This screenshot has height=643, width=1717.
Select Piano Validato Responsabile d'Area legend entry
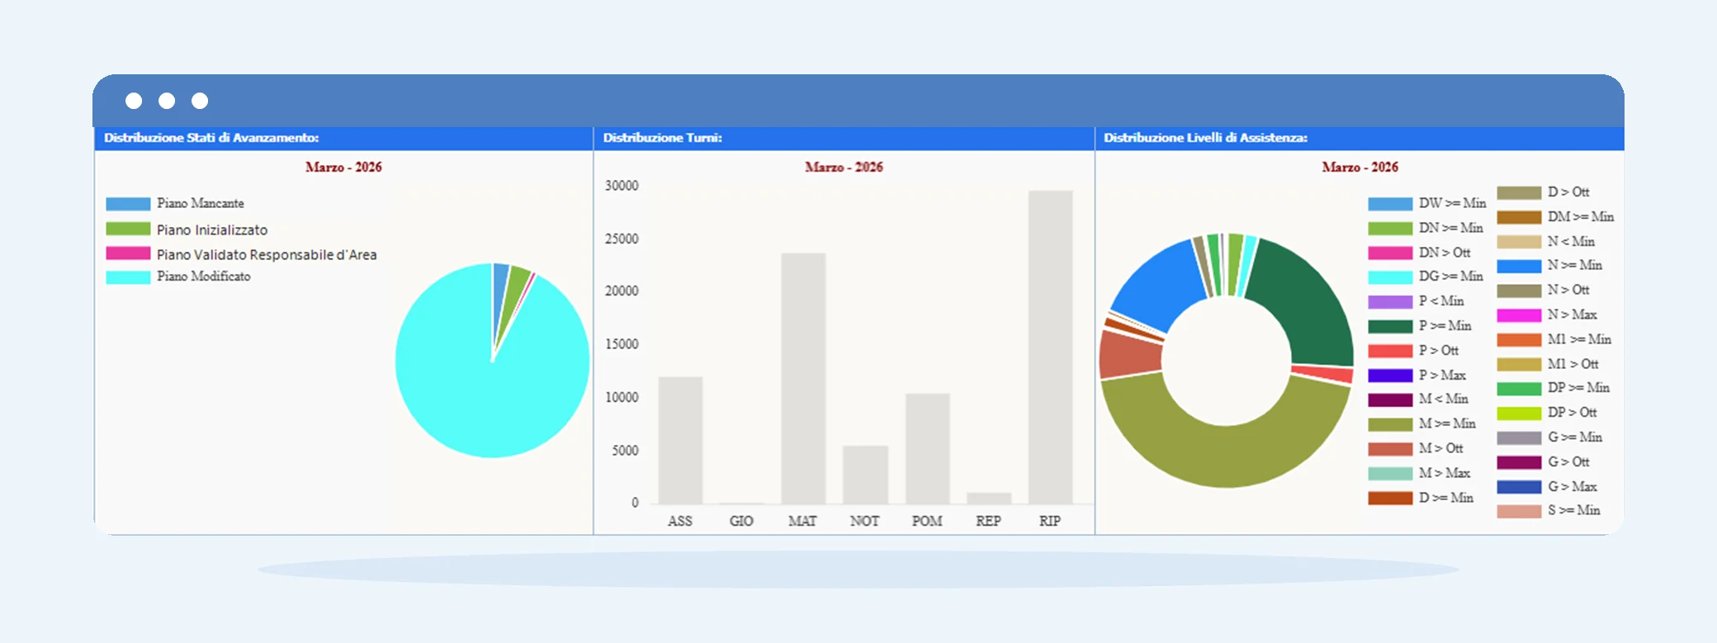(x=241, y=254)
